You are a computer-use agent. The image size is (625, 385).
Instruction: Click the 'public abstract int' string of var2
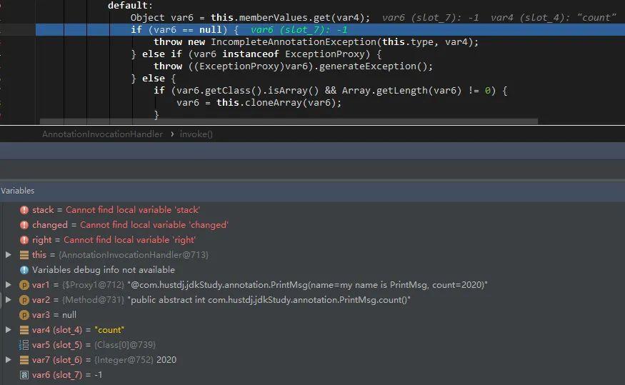pyautogui.click(x=269, y=300)
